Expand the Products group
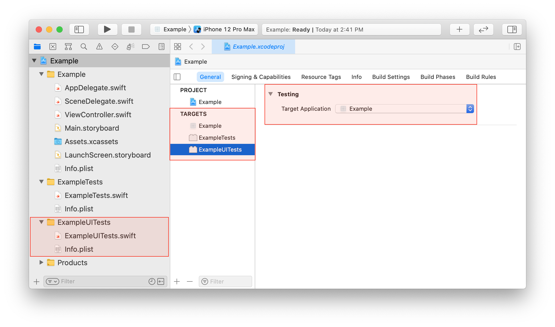This screenshot has height=327, width=555. (x=41, y=263)
